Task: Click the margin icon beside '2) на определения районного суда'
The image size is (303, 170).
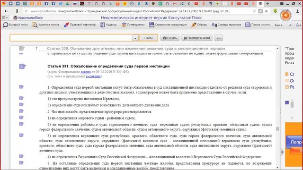Action: tap(21, 124)
